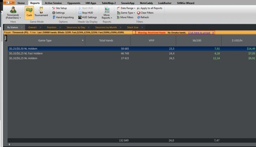Switch to Active Session tab

(53, 3)
